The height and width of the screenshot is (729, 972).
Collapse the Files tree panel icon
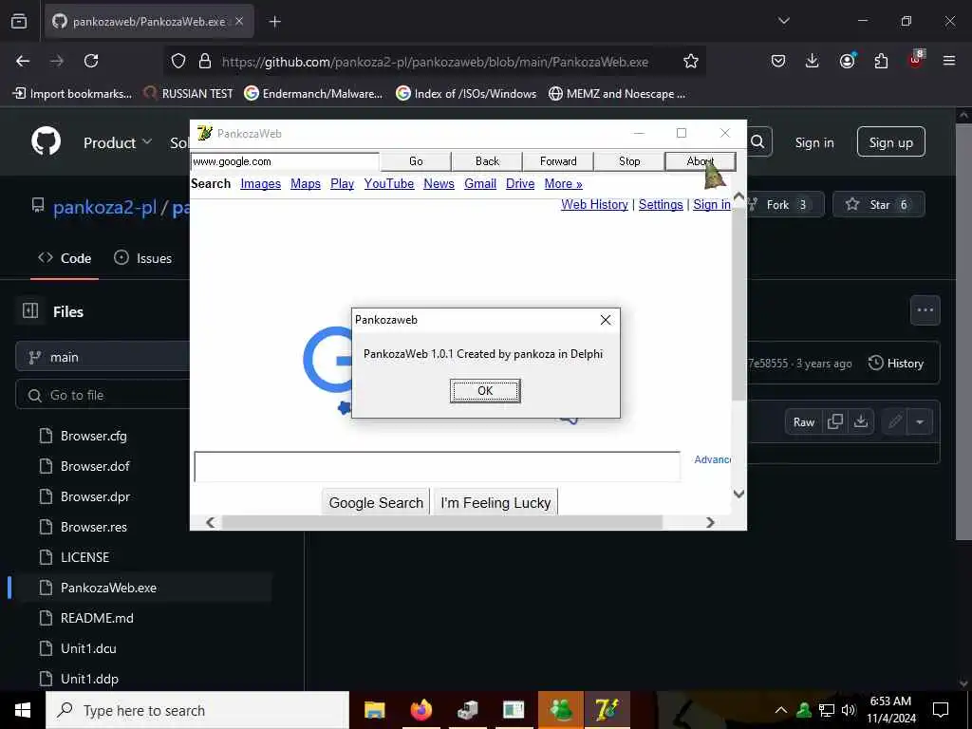tap(30, 311)
